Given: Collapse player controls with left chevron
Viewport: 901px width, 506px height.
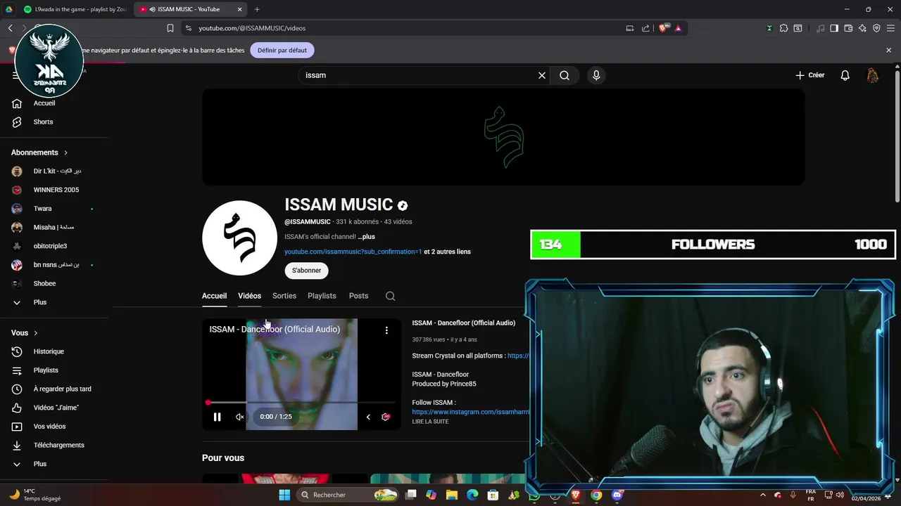Looking at the screenshot, I should pyautogui.click(x=367, y=417).
